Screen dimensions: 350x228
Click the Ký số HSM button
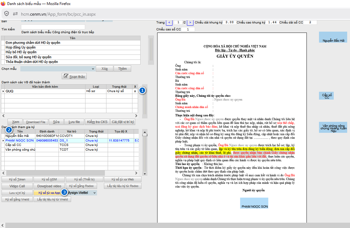click(x=49, y=179)
